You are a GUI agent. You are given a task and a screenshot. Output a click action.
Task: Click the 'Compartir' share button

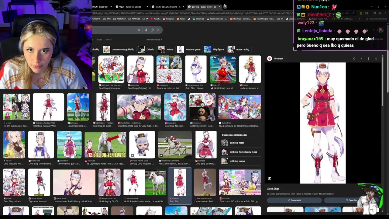pos(294,200)
